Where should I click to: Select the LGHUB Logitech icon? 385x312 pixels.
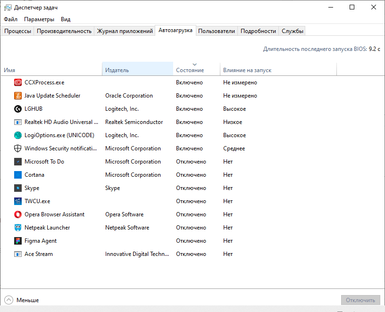coord(18,109)
